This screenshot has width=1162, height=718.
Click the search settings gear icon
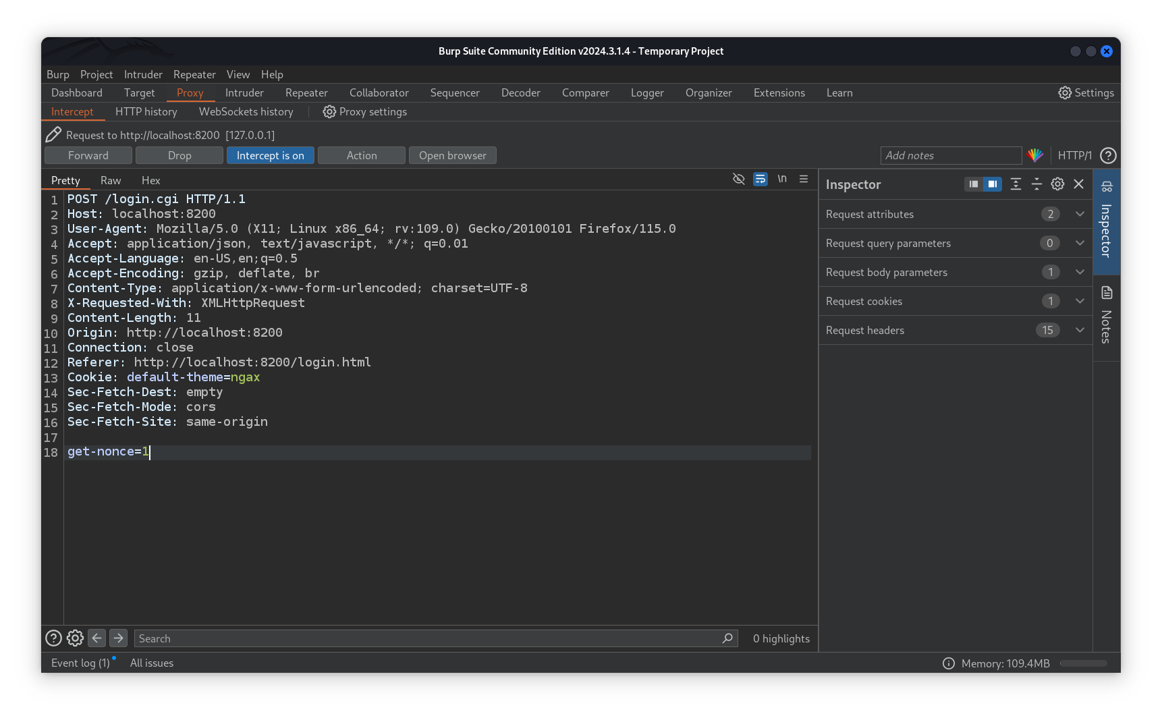75,638
